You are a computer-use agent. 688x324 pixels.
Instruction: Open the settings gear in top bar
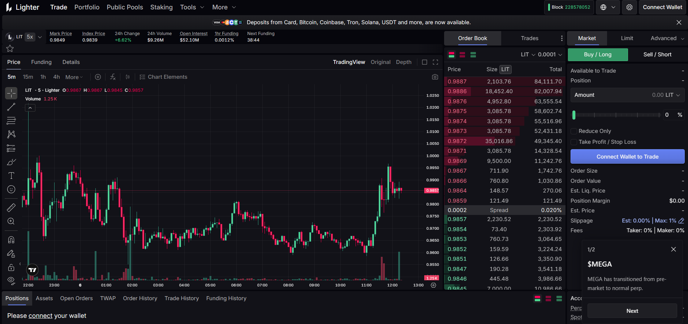pyautogui.click(x=629, y=7)
